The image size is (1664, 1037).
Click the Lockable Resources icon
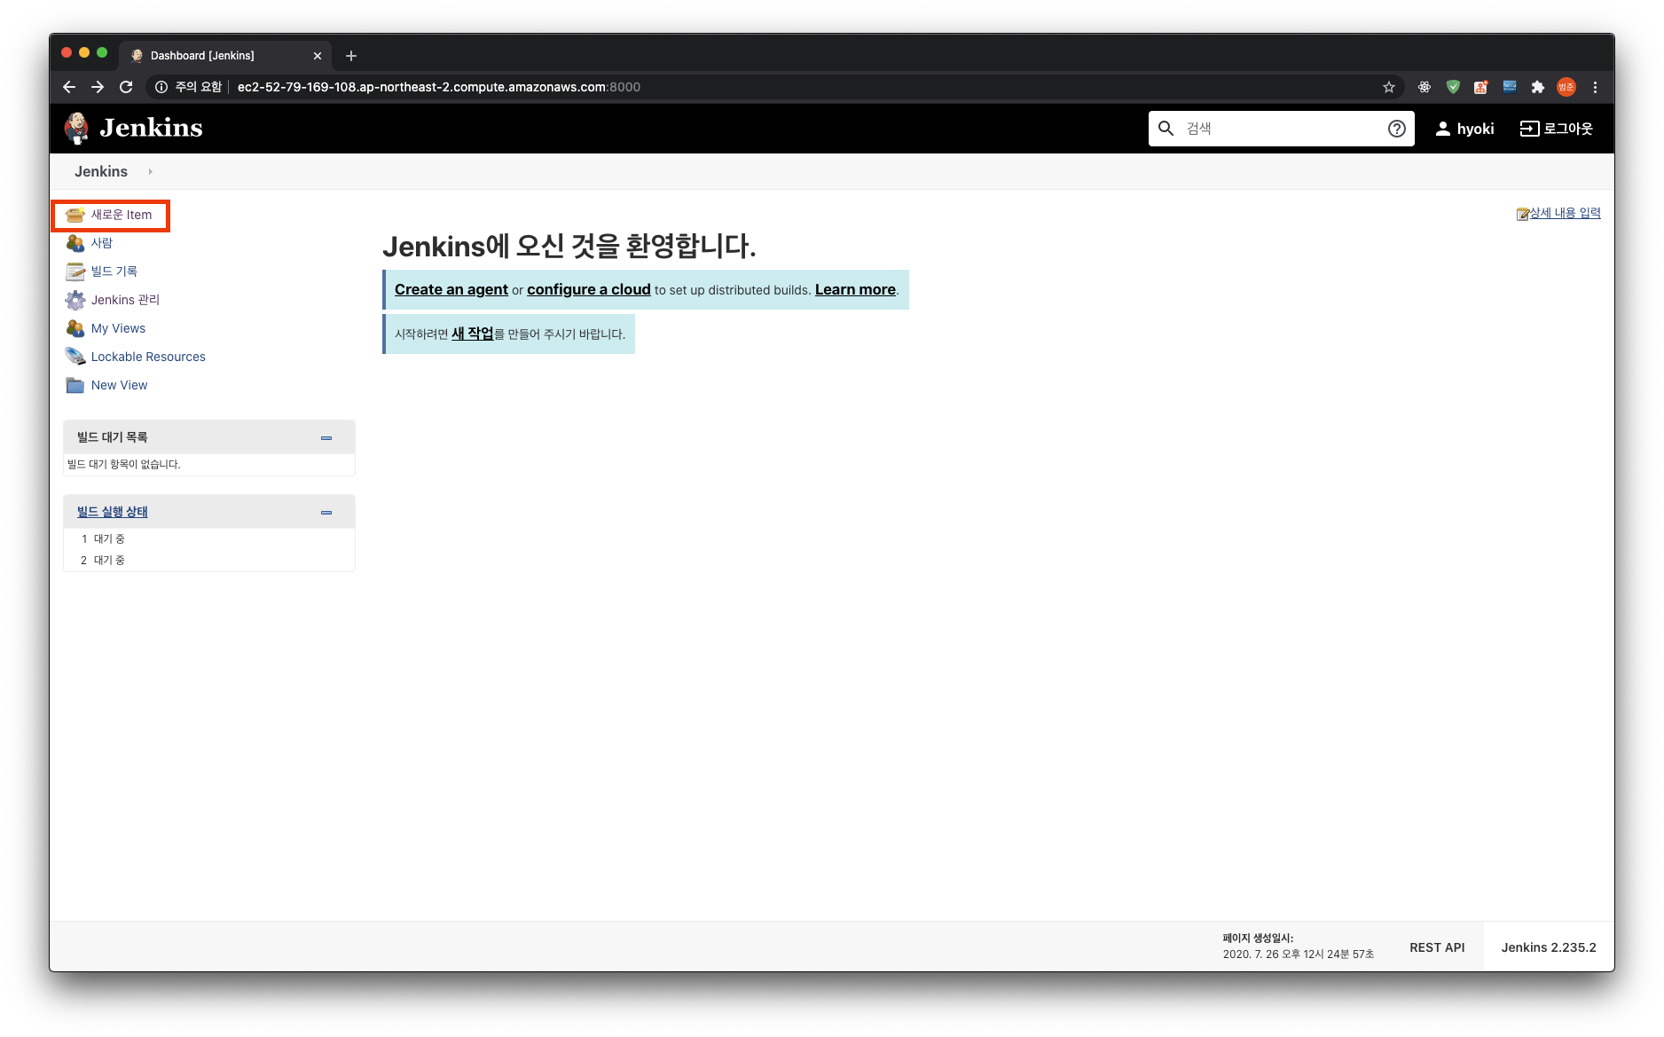point(75,357)
